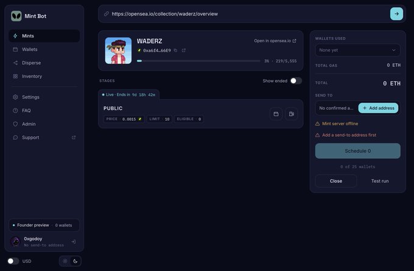Click the link icon in URL bar
Image resolution: width=414 pixels, height=271 pixels.
(x=106, y=14)
